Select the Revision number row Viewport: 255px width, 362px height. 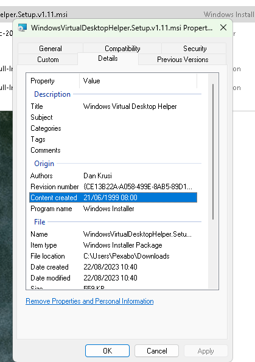coord(113,187)
